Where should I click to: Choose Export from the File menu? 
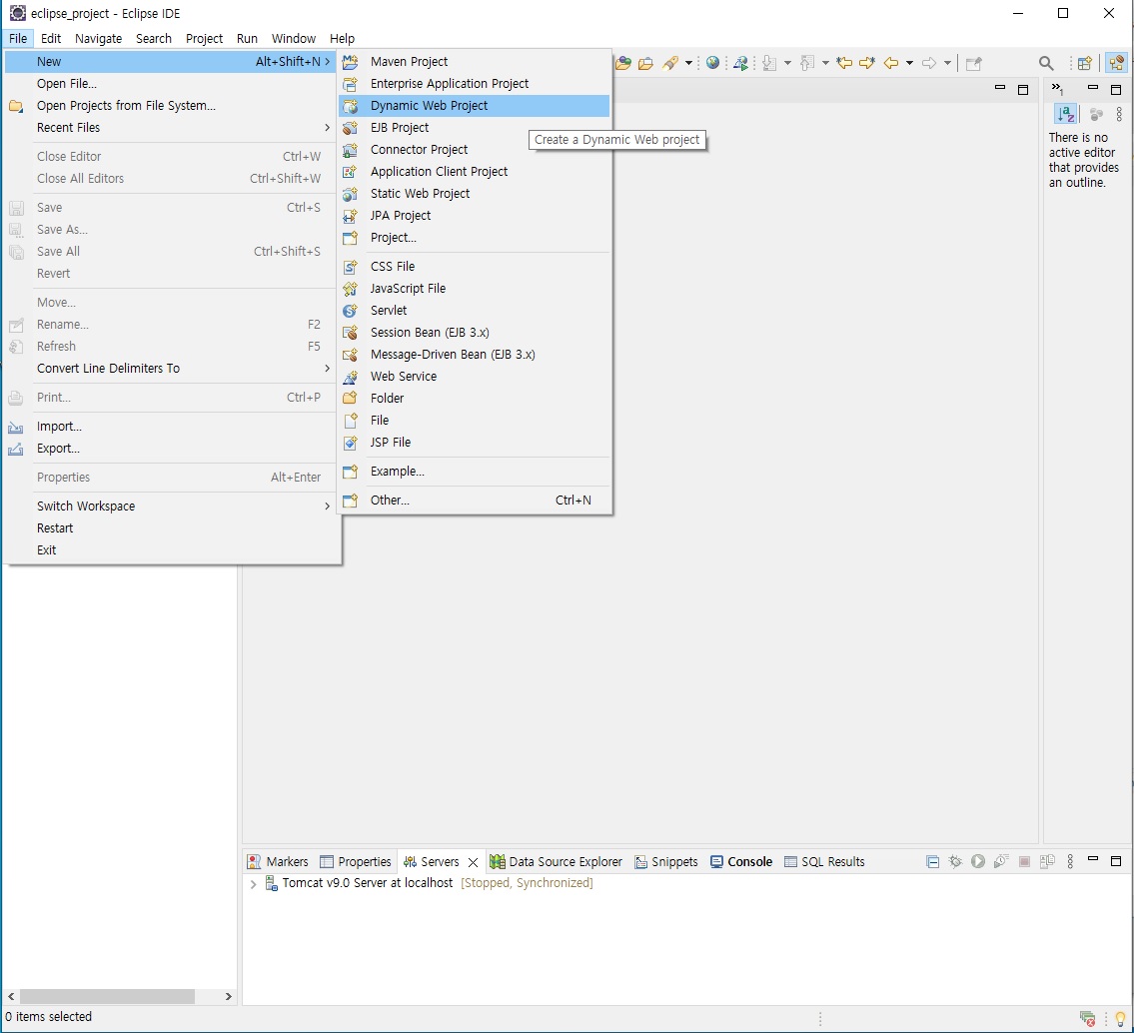(x=172, y=449)
